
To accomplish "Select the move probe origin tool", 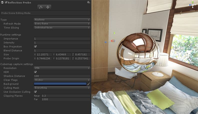I will 48,7.
